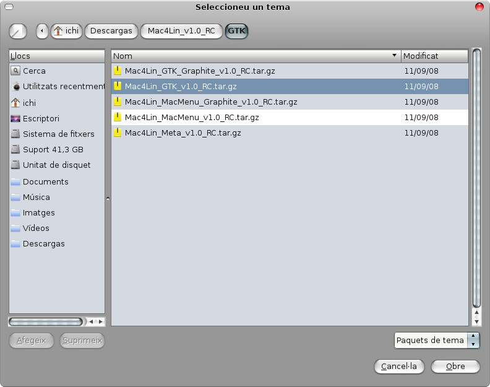Click the 11/09/08 date of Mac4Lin_Meta
490x387 pixels.
point(421,133)
